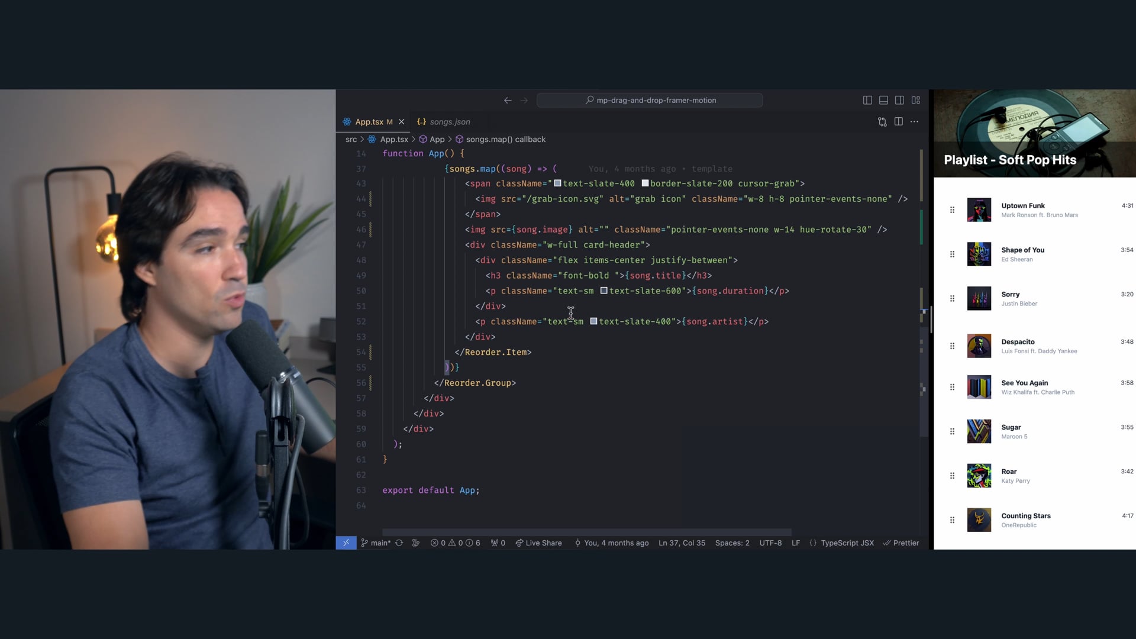The height and width of the screenshot is (639, 1136).
Task: Expand the App breadcrumb symbol
Action: tap(437, 140)
